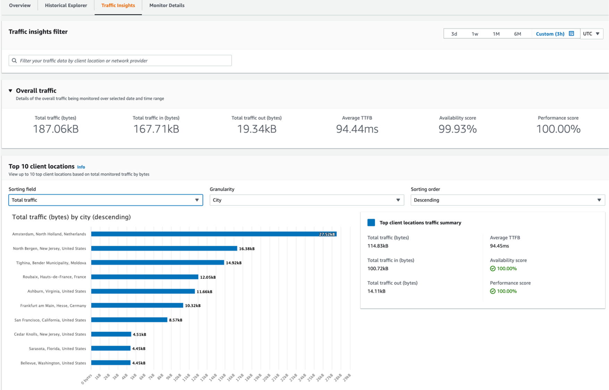The width and height of the screenshot is (609, 390).
Task: Switch to the Overview tab
Action: coord(20,6)
